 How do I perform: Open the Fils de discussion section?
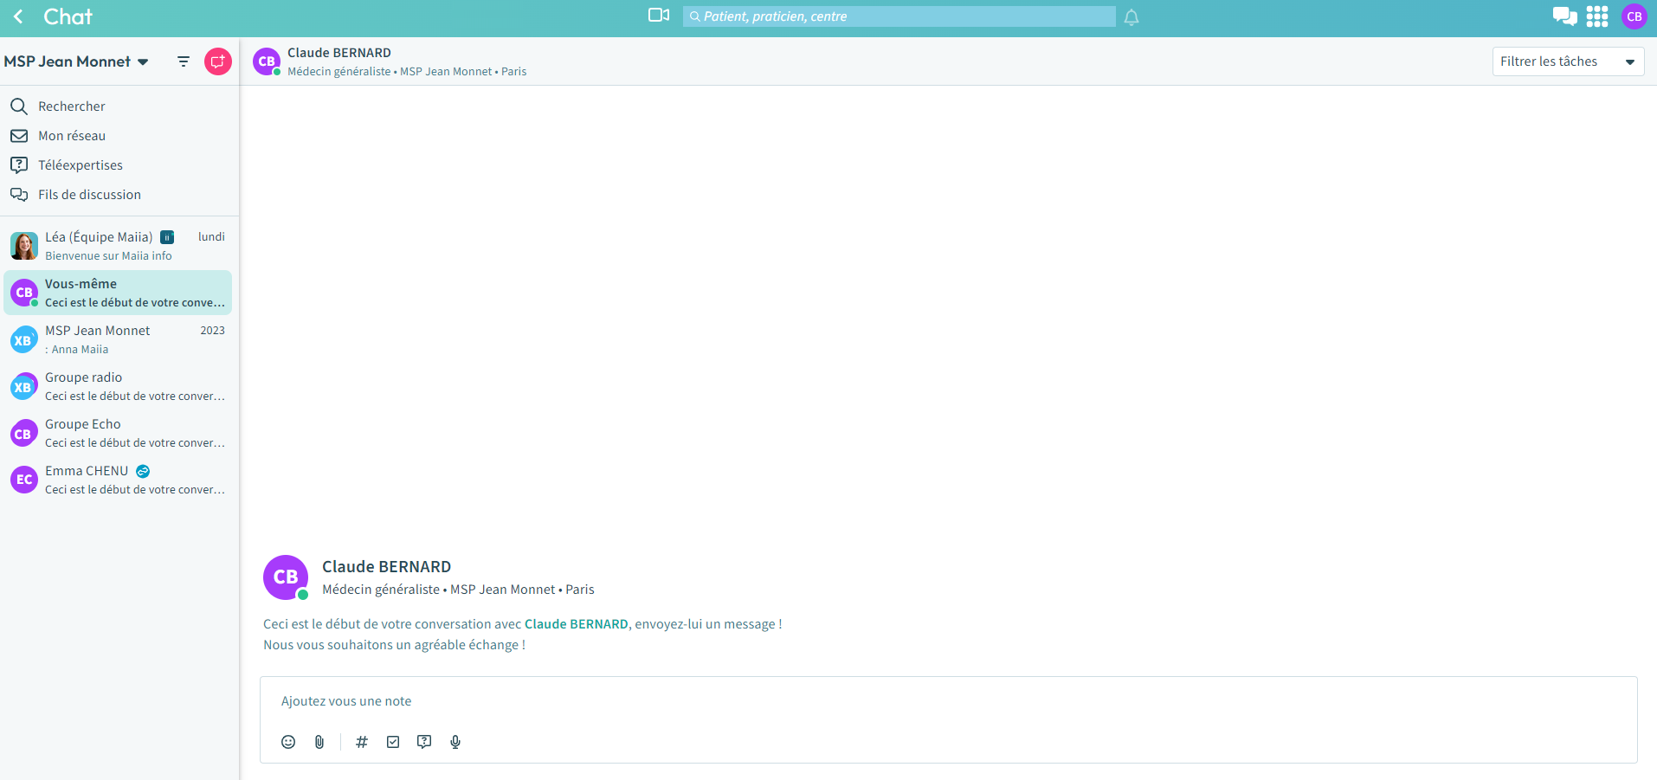point(89,195)
